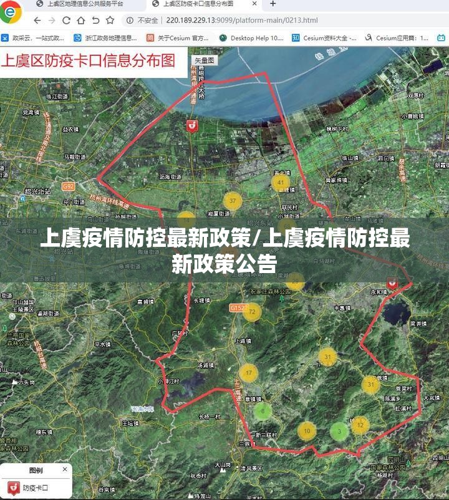
Task: Bookmark this page with the star icon
Action: coord(110,21)
